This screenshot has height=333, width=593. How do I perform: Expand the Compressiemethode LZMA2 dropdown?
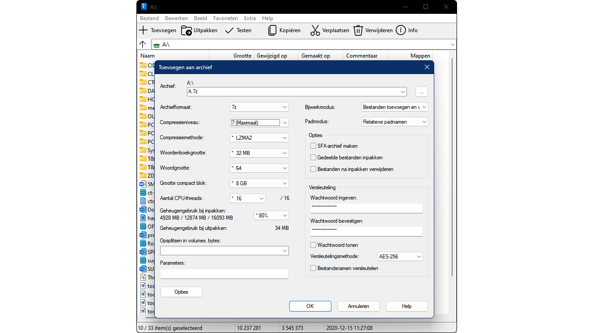[x=259, y=137]
